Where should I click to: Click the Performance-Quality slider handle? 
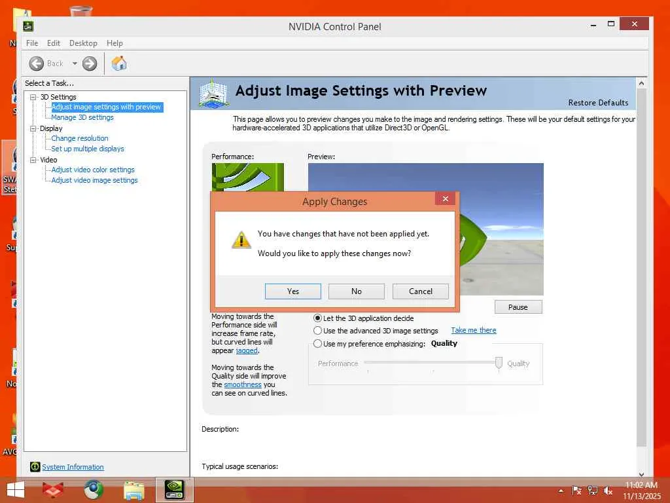pyautogui.click(x=498, y=363)
